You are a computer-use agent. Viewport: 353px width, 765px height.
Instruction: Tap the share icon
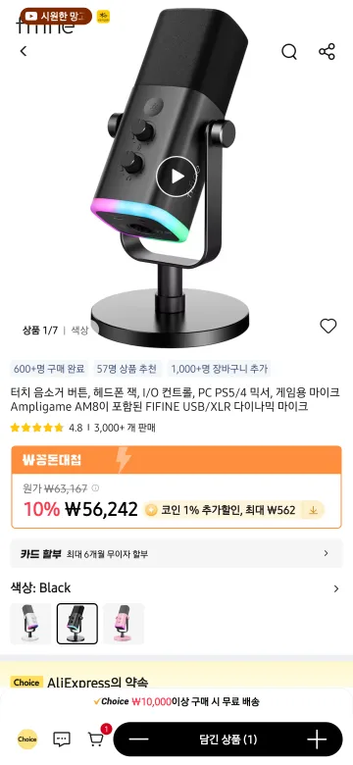(x=327, y=51)
